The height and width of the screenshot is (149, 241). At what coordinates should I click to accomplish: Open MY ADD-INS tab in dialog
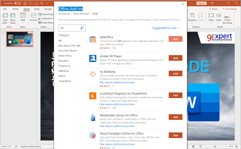point(64,14)
